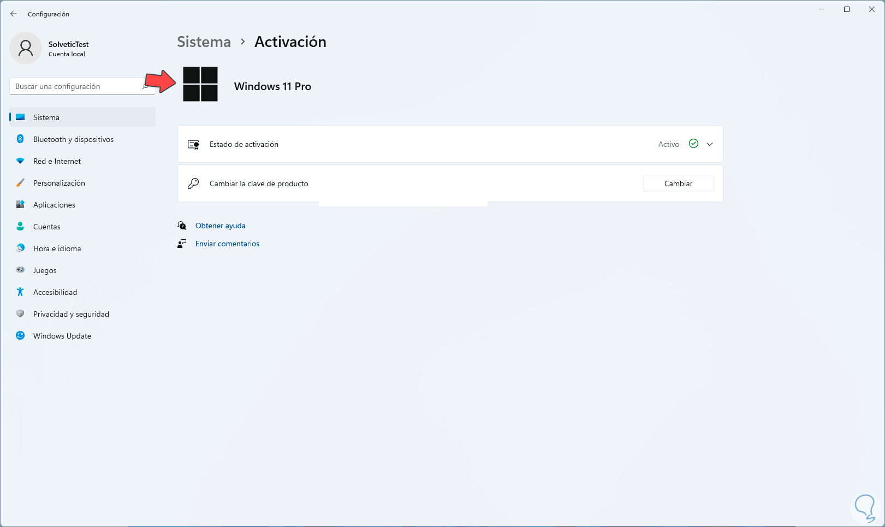
Task: Open Cuentas settings page
Action: [82, 227]
